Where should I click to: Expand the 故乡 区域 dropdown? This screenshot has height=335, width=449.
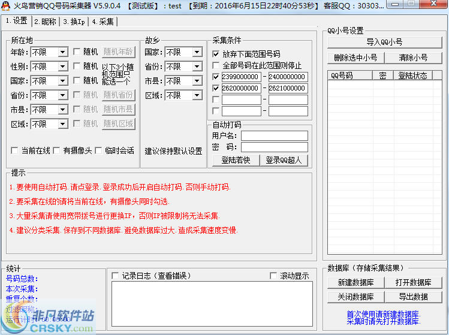point(183,95)
